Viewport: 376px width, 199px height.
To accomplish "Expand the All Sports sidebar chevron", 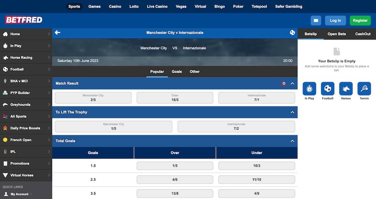I will click(49, 116).
